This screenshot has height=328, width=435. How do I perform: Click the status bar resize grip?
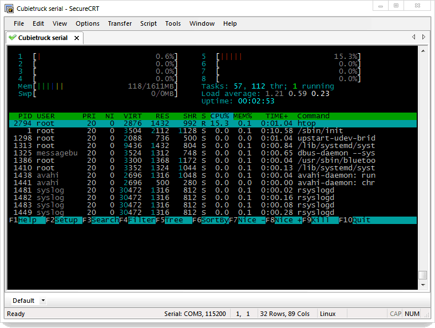(427, 315)
